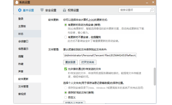Open 文件管理 in the sidebar
Screen dimensions: 172x105
pyautogui.click(x=28, y=86)
